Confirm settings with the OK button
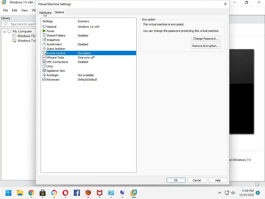 point(176,180)
